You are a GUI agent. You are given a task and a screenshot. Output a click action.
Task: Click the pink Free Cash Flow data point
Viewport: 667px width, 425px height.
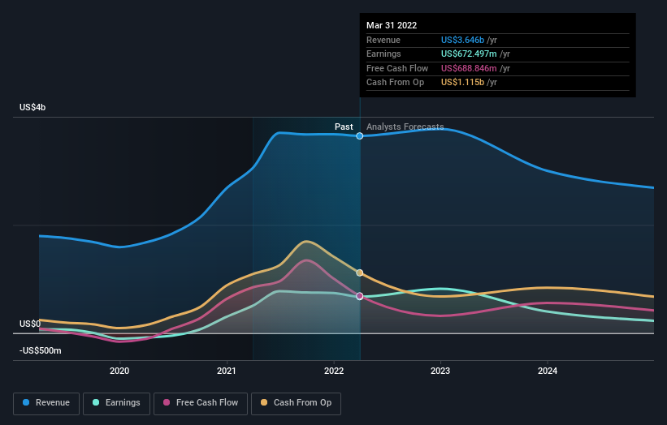click(x=360, y=296)
